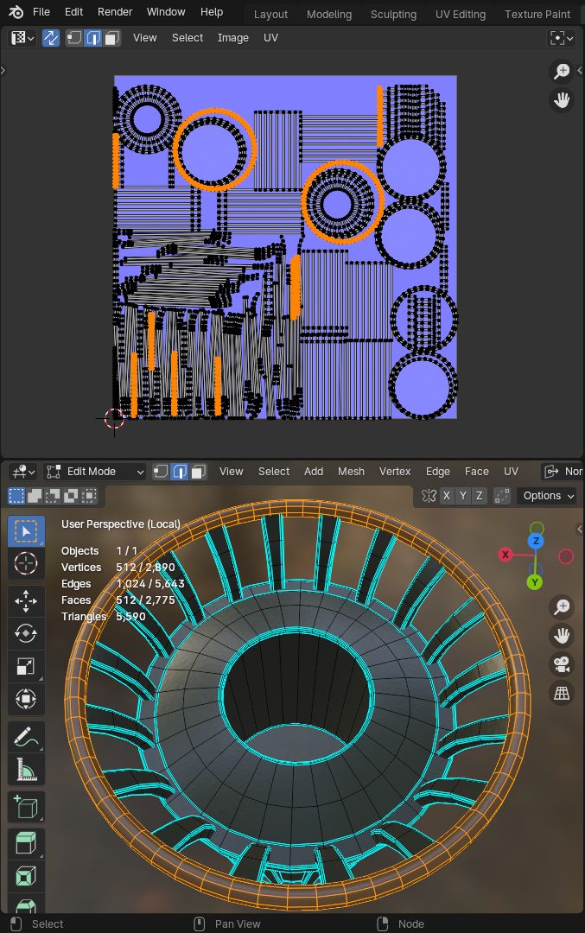The height and width of the screenshot is (933, 585).
Task: Enable edge select mode in UV editor
Action: click(x=92, y=38)
